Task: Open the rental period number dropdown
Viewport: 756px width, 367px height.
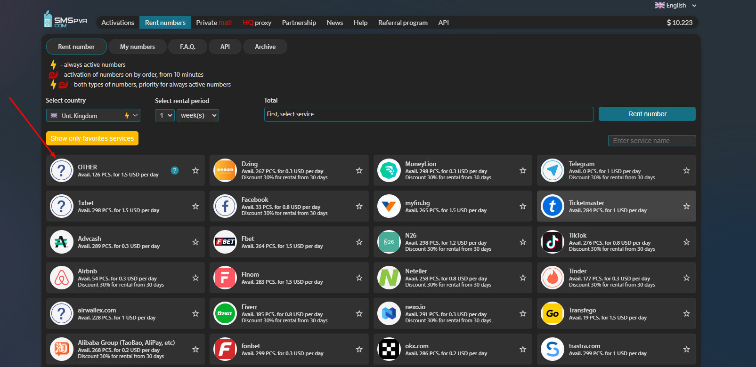Action: point(165,115)
